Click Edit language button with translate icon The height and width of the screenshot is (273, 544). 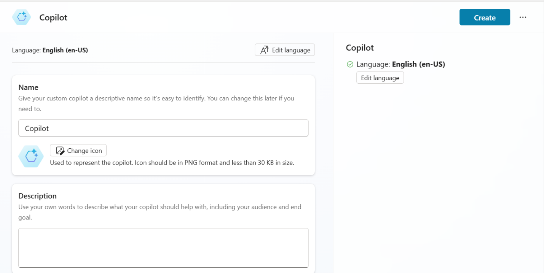285,50
